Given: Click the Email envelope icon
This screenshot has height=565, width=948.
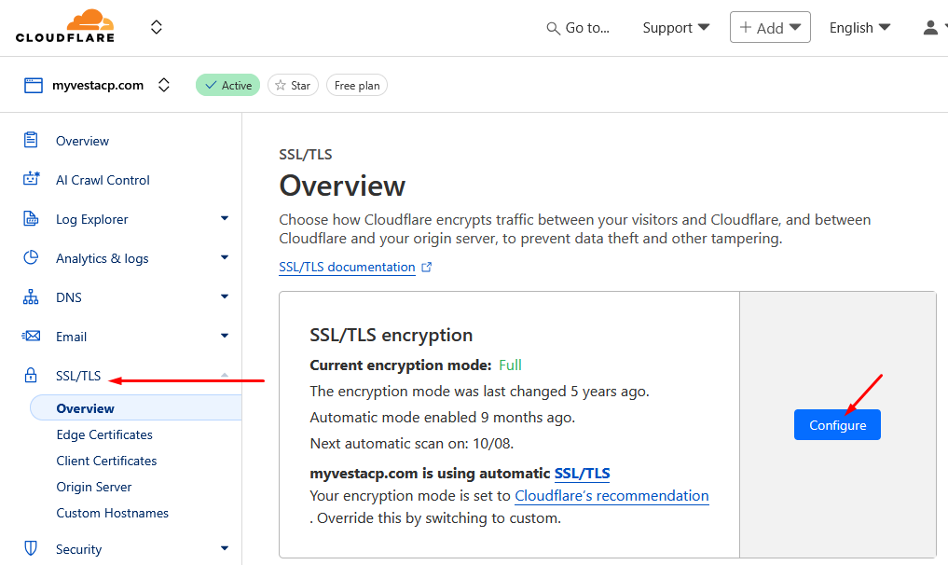Looking at the screenshot, I should click(x=31, y=336).
